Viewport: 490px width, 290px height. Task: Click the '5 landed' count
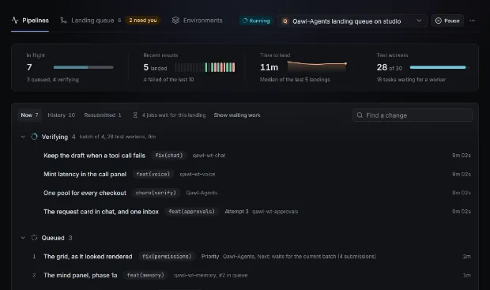(155, 67)
